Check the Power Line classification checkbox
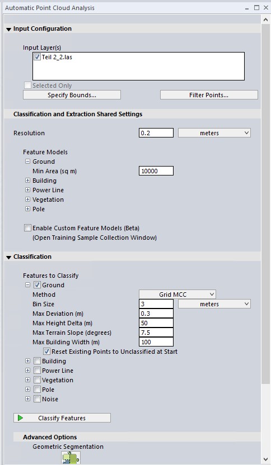The height and width of the screenshot is (465, 271). (37, 371)
